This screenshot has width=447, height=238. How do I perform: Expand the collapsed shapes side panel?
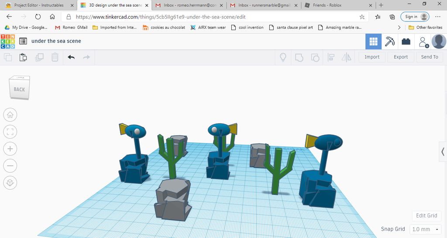pos(443,152)
